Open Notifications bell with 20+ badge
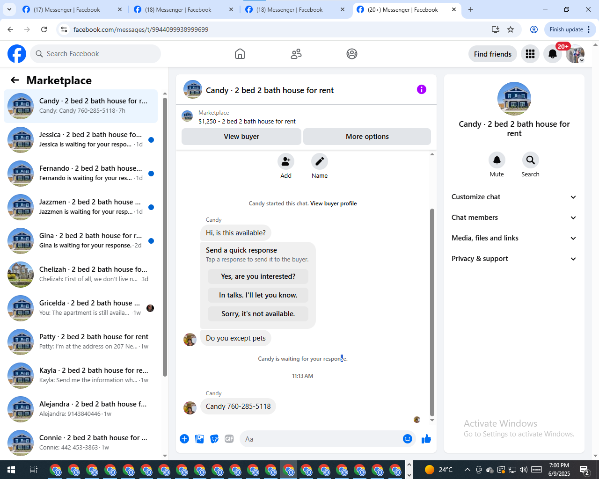The image size is (599, 479). [x=553, y=54]
